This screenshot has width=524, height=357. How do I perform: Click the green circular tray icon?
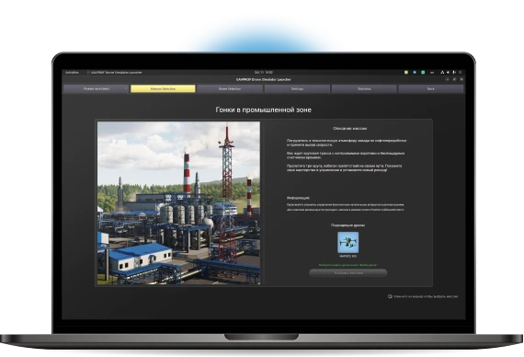[x=423, y=73]
